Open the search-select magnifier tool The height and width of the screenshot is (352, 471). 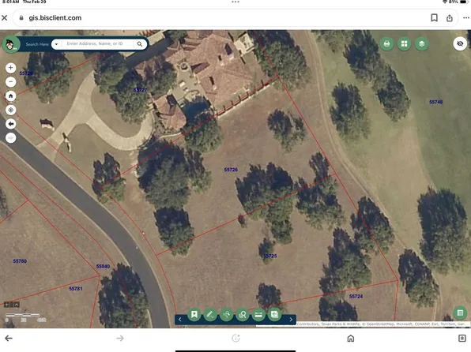click(242, 314)
